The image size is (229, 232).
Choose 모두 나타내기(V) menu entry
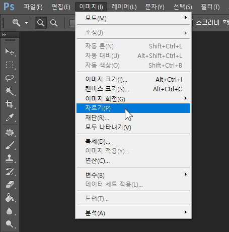133,127
